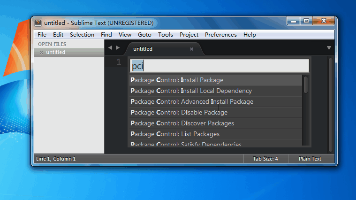Open the Tab Size: 4 selector

tap(265, 159)
